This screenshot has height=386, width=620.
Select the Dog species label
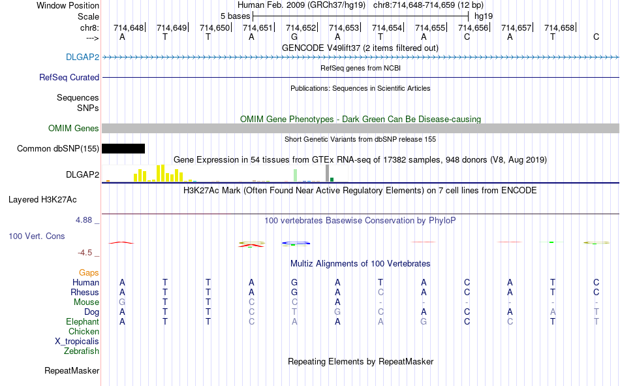point(91,312)
